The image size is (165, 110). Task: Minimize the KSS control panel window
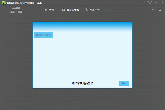[x=155, y=2]
